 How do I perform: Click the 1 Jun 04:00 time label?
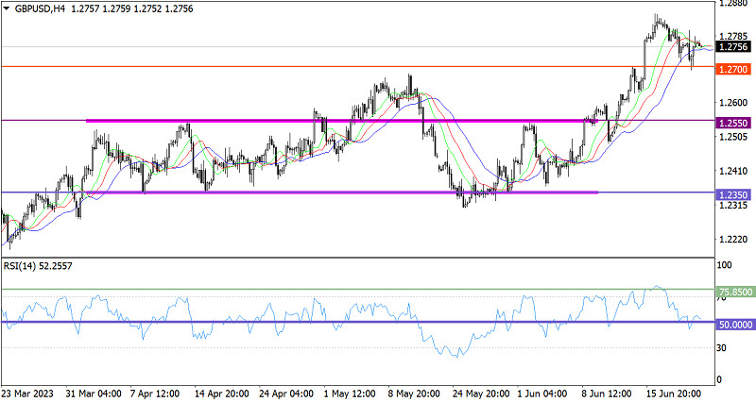click(x=544, y=393)
